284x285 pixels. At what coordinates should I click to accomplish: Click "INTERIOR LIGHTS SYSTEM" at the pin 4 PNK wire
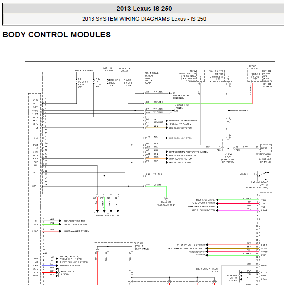click(201, 207)
